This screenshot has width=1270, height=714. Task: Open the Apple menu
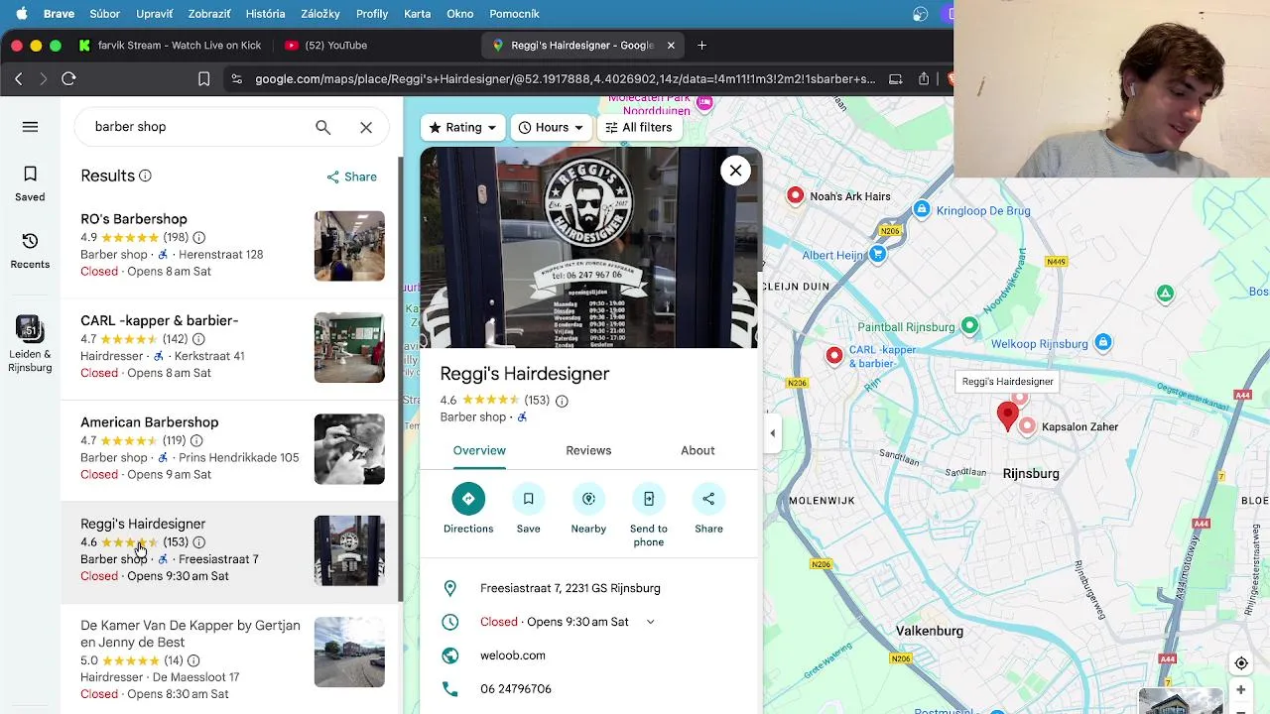tap(21, 14)
